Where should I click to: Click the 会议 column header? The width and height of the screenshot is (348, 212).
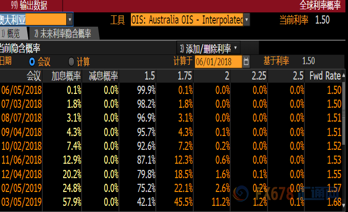point(33,76)
